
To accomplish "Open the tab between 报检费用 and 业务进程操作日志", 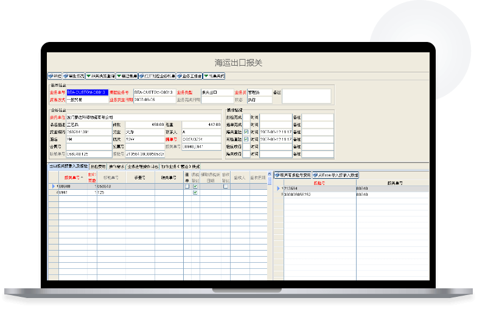I will click(116, 167).
